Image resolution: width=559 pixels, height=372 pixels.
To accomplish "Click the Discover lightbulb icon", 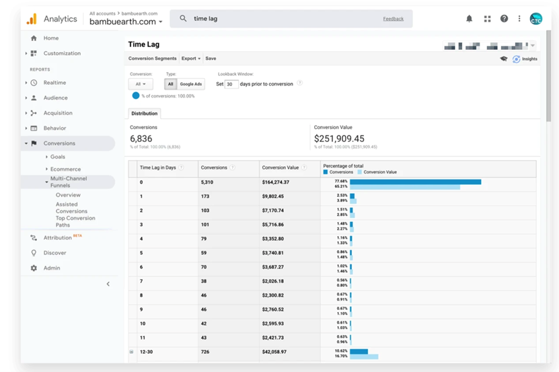I will click(x=34, y=253).
